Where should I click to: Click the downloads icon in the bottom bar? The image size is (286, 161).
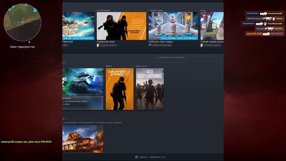[x=136, y=157]
